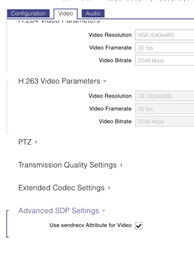Screen dimensions: 194x254
Task: Open H.264 Video Bitrate 2048 kbps dropdown
Action: click(164, 61)
